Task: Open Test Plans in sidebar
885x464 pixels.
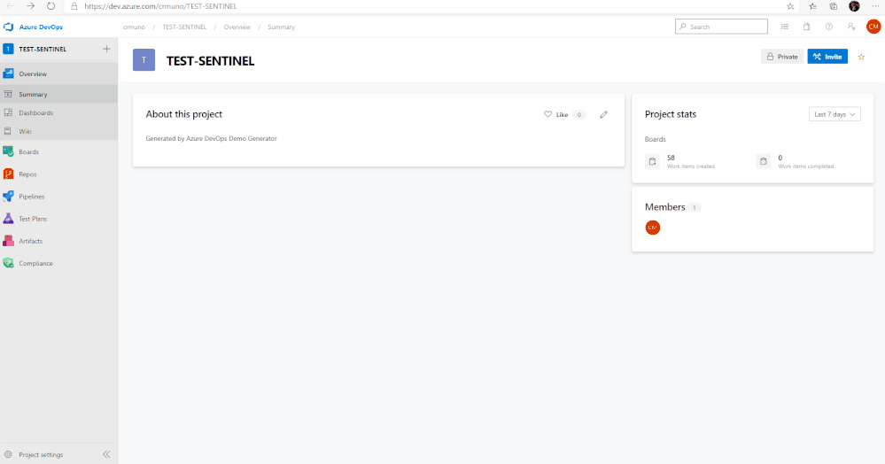Action: coord(58,219)
